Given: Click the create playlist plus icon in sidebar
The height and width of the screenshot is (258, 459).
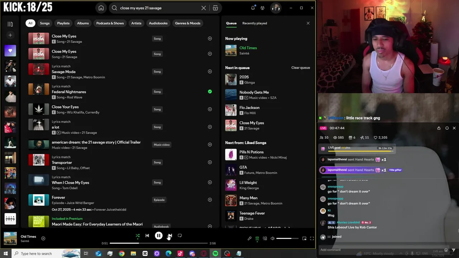Looking at the screenshot, I should point(10,35).
